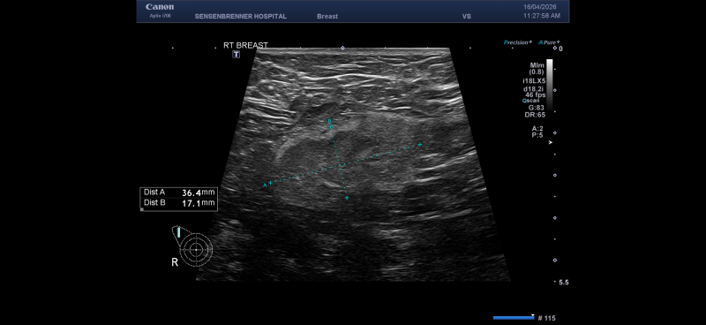Click the SENSENBRENNER HOSPITAL header text
The width and height of the screenshot is (706, 325).
coord(240,16)
